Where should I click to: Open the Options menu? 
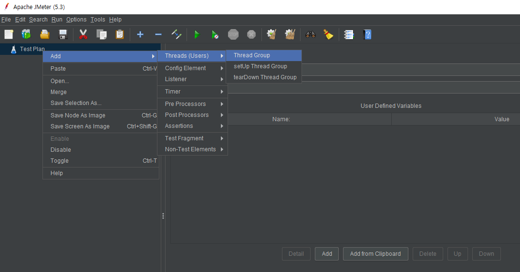pyautogui.click(x=76, y=20)
